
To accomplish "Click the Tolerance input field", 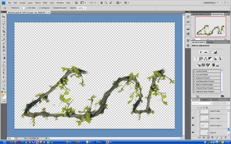I will point(22,8).
